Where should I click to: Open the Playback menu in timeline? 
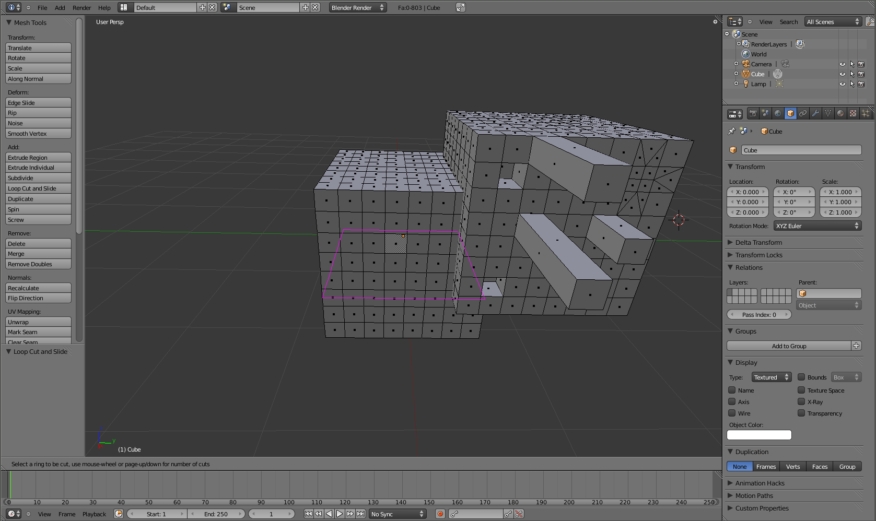pyautogui.click(x=94, y=514)
